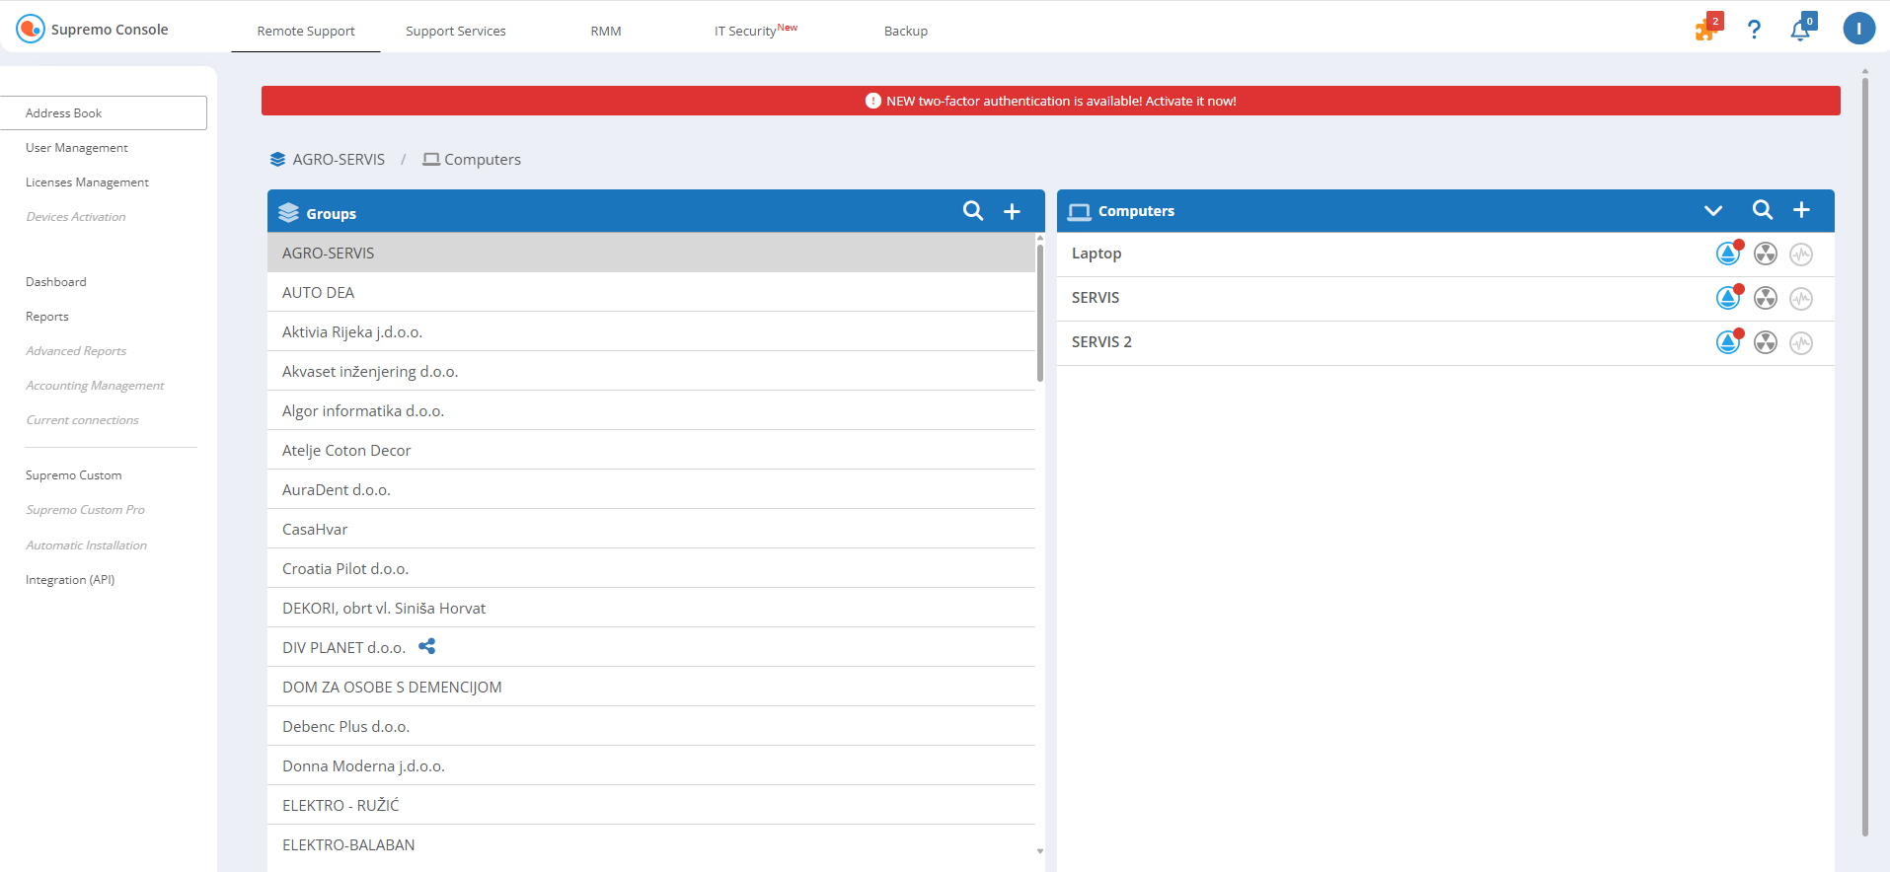Screen dimensions: 1890x872
Task: Open Supremo Custom in the sidebar
Action: coord(74,475)
